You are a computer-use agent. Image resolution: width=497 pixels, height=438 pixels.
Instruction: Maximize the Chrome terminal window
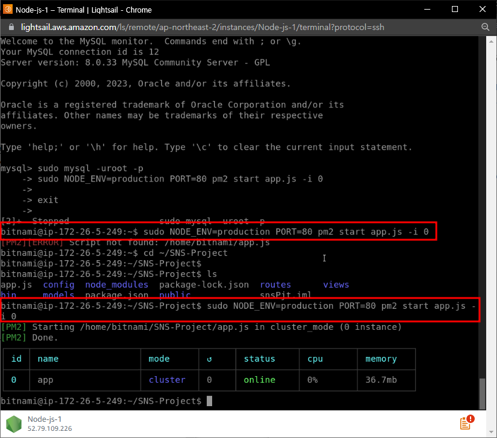pos(454,9)
